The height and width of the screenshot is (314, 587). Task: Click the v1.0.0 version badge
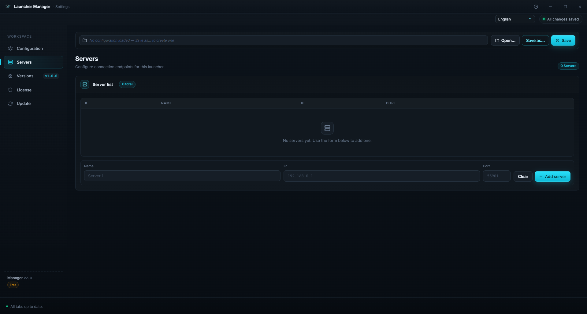[51, 76]
